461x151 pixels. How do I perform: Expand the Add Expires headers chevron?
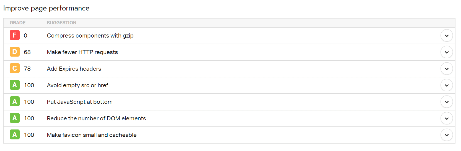pos(447,69)
